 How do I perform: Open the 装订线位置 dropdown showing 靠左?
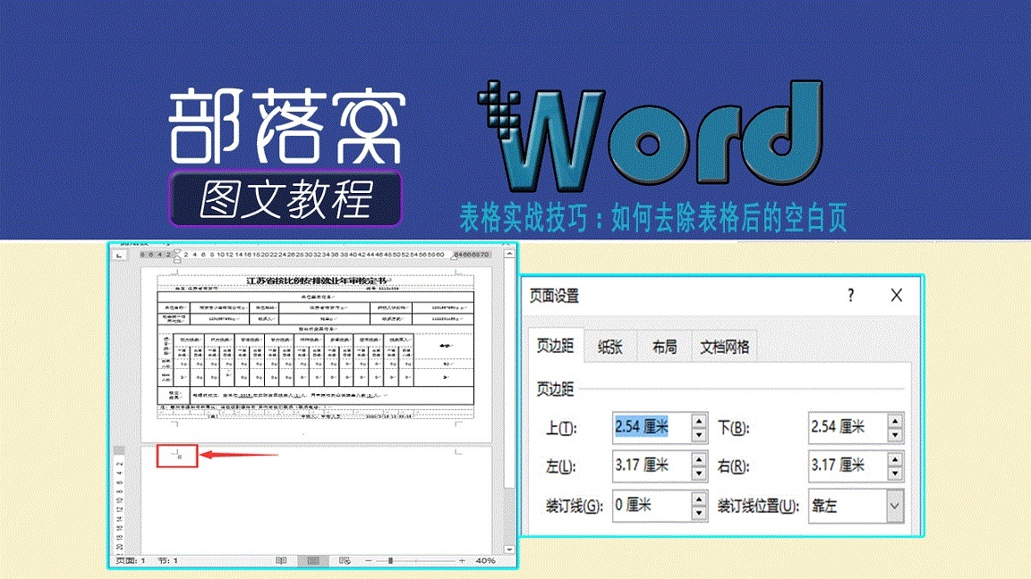coord(856,506)
